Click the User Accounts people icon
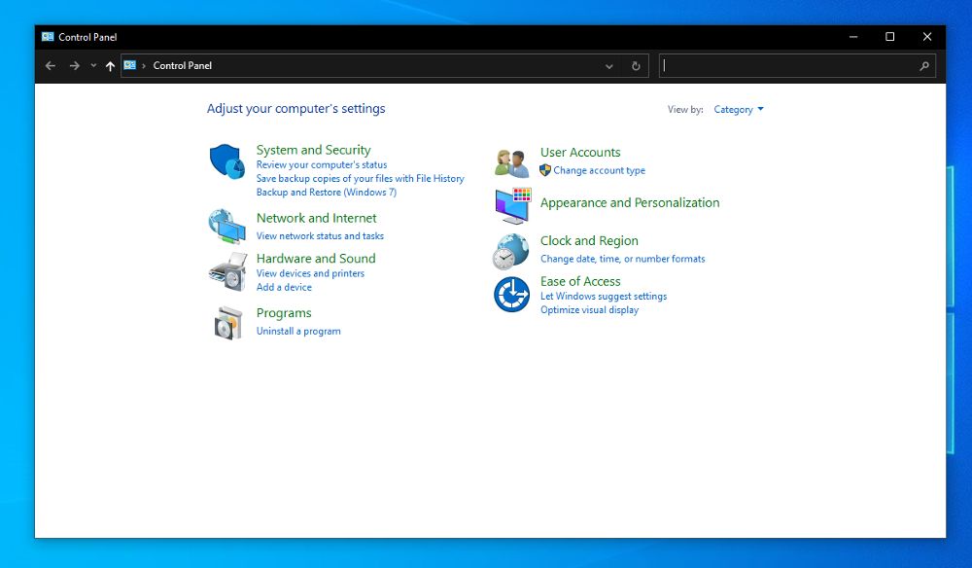The width and height of the screenshot is (972, 568). [x=511, y=162]
